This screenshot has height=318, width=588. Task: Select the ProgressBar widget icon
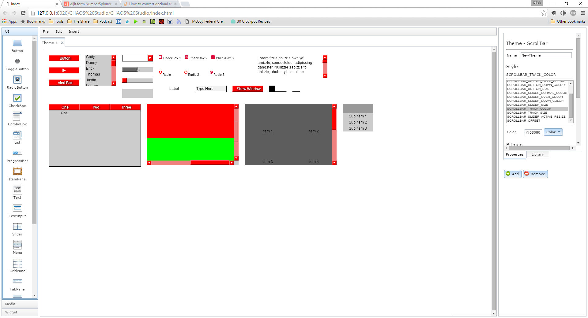point(17,153)
